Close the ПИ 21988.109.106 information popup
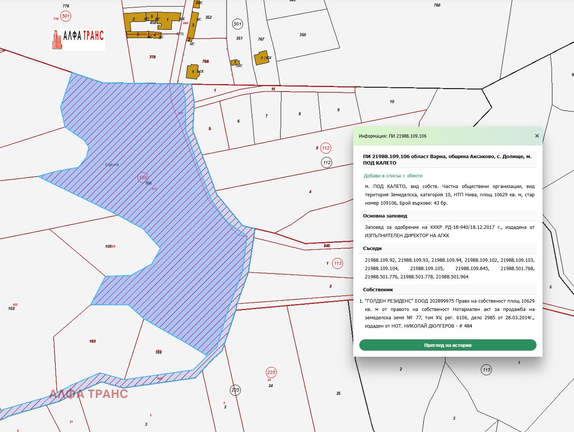Viewport: 574px width, 432px height. (x=537, y=136)
